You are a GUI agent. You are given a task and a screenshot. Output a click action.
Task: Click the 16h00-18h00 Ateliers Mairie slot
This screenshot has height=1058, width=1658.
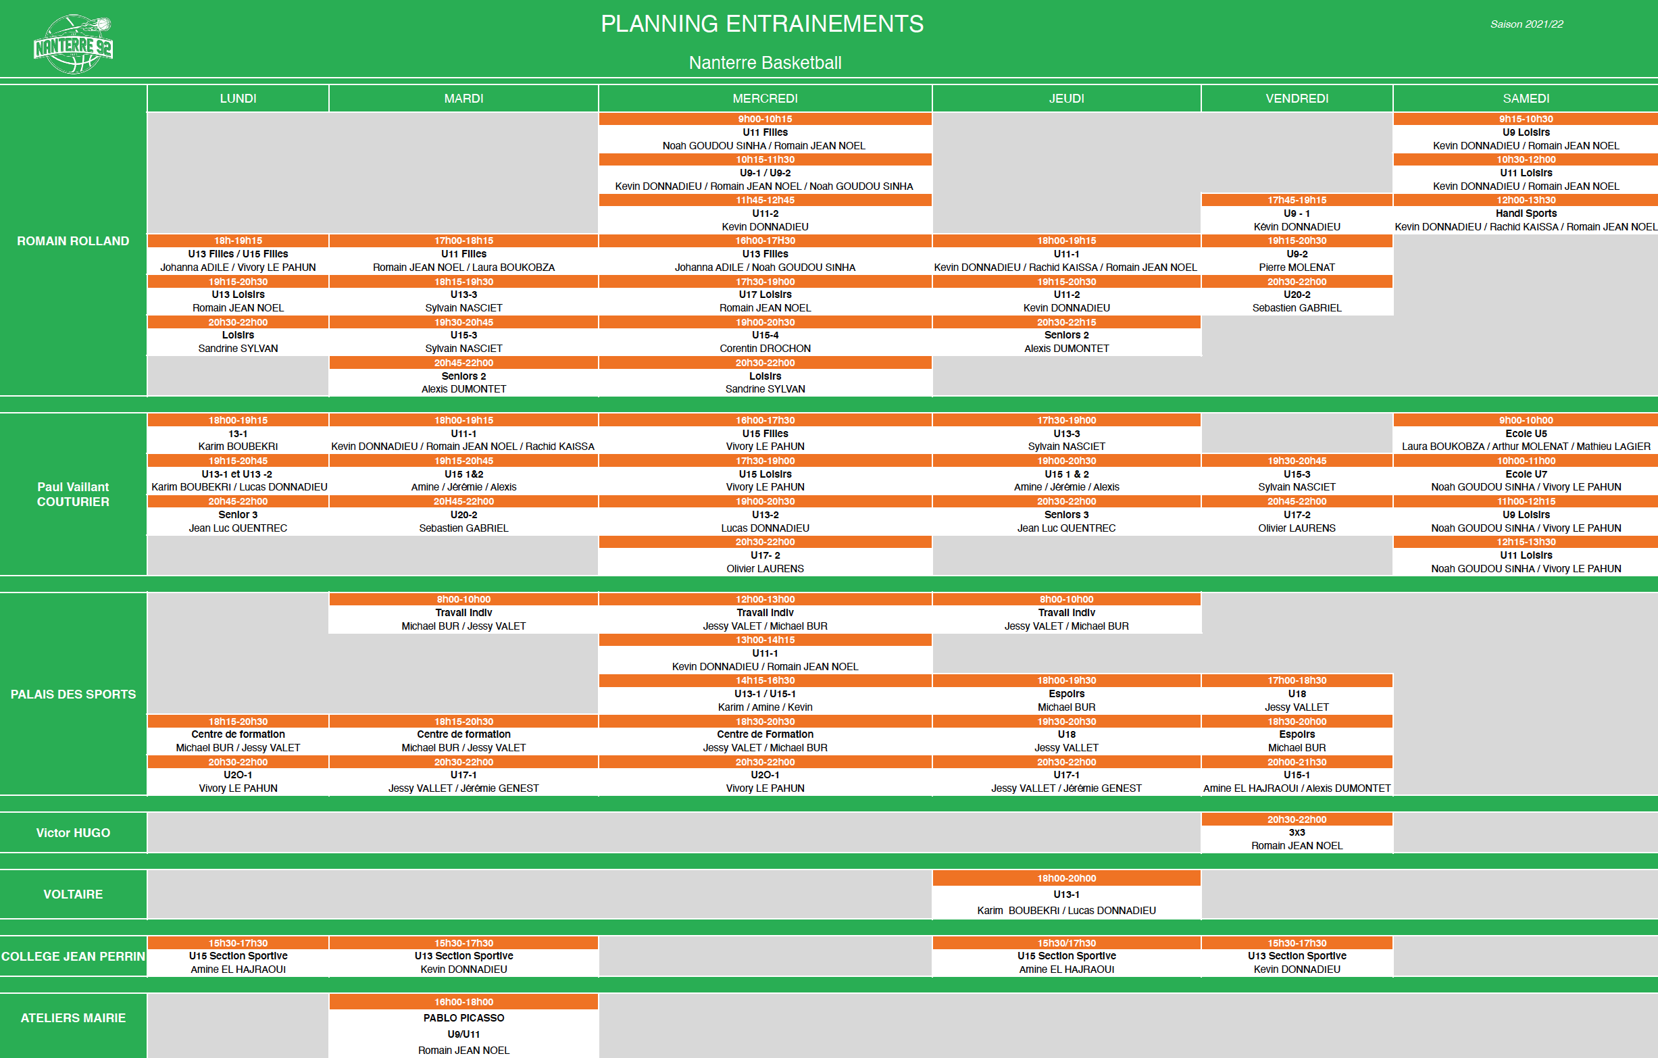(x=464, y=1002)
